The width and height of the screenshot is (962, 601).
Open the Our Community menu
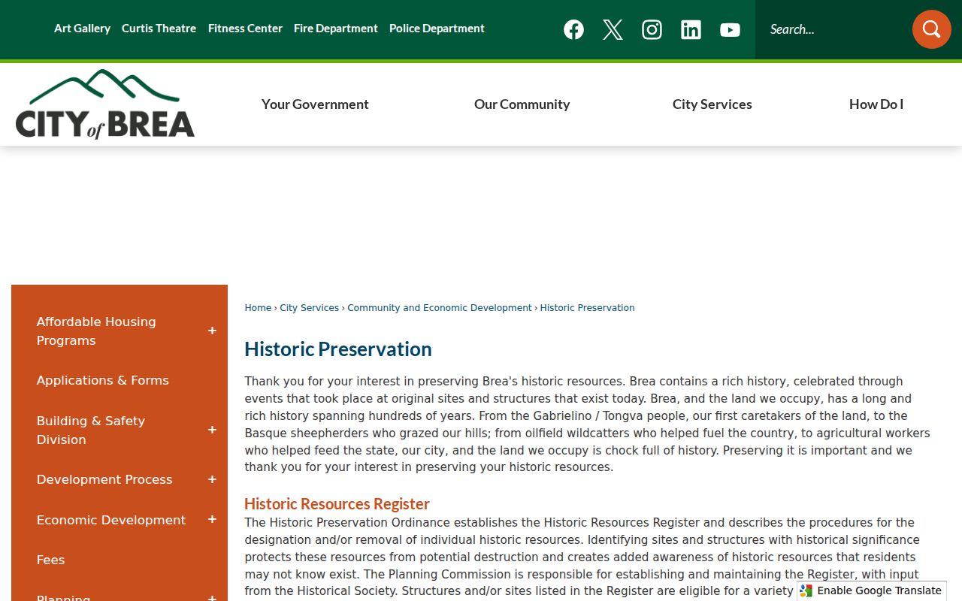pos(522,104)
